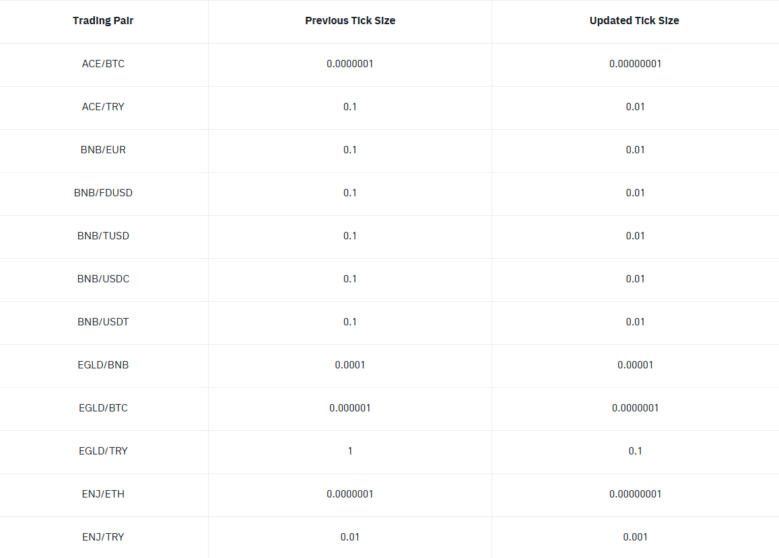Viewport: 779px width, 558px height.
Task: Click the BNB/EUR pair cell
Action: [x=103, y=150]
